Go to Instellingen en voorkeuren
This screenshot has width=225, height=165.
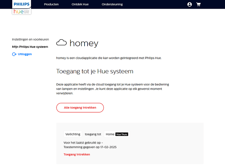tap(30, 39)
